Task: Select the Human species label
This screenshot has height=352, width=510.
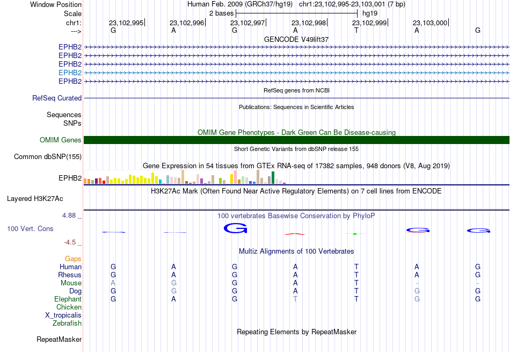Action: [70, 267]
